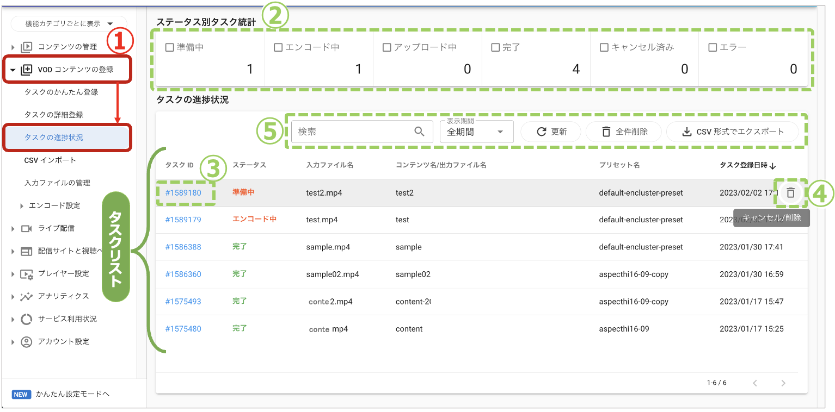Enable the 完了 status checkbox
Screen dimensions: 835x412
tap(495, 48)
